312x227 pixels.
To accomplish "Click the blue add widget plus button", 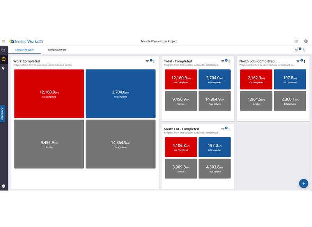I will [x=303, y=184].
